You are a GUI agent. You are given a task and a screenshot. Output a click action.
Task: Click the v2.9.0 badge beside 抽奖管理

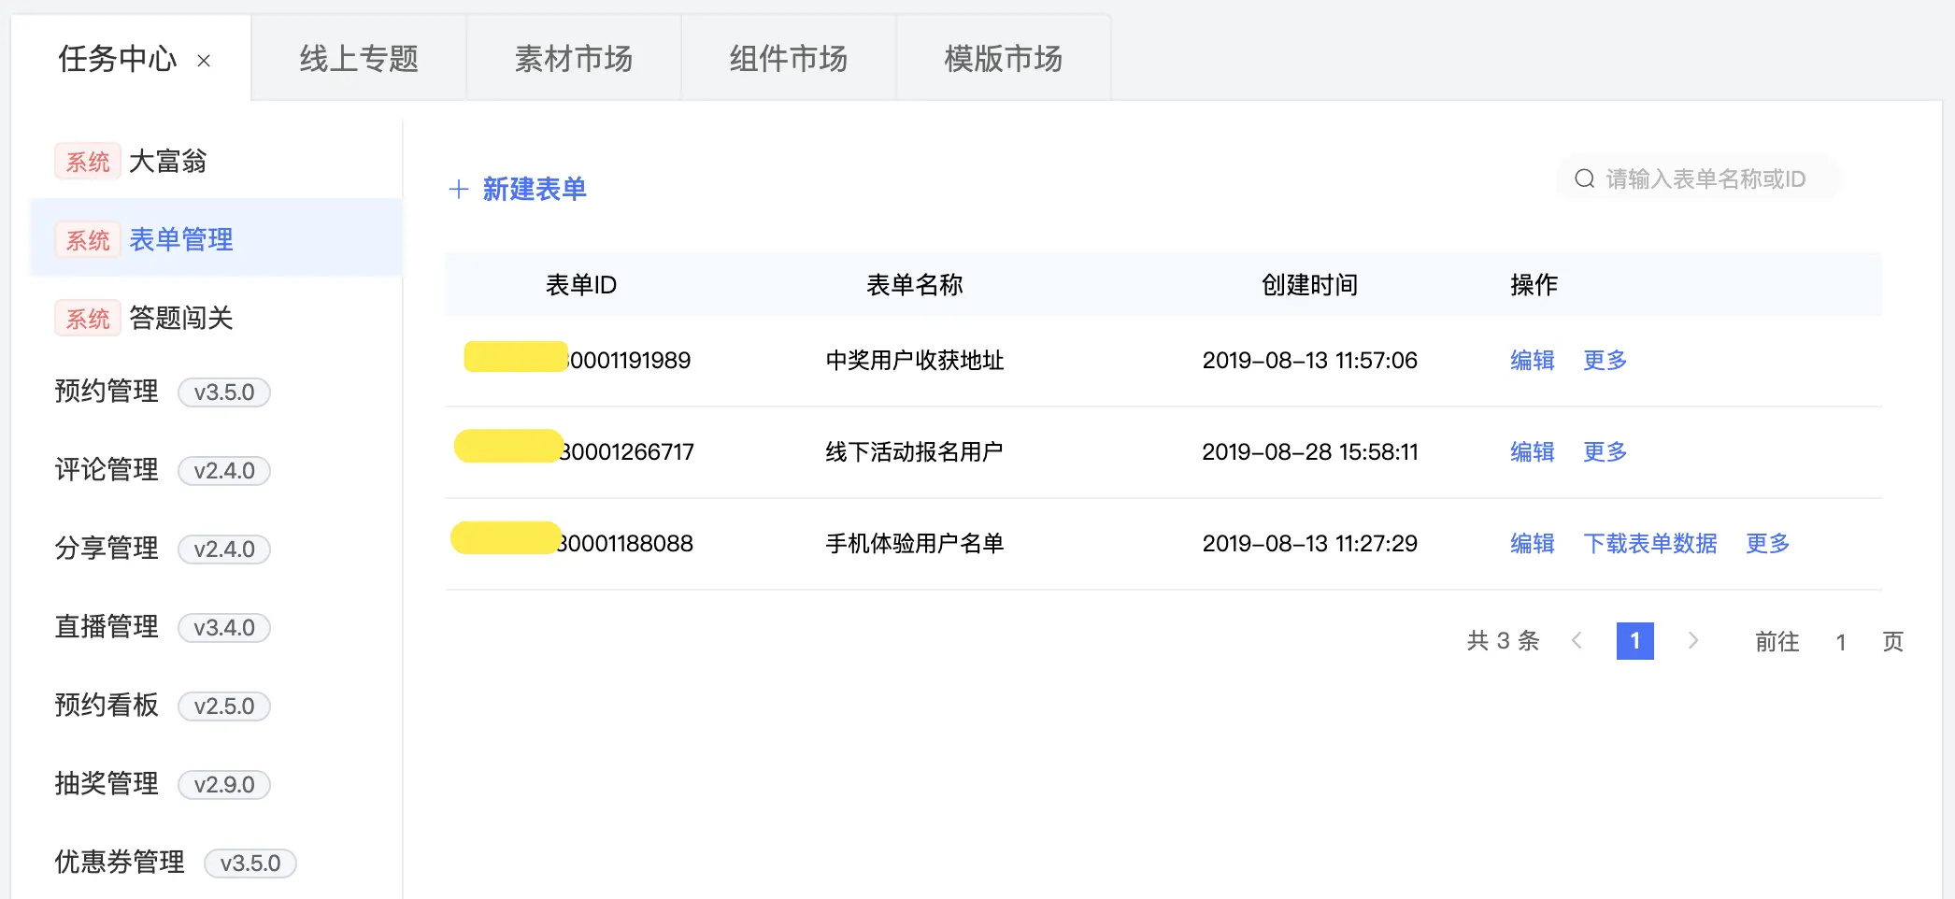[223, 785]
